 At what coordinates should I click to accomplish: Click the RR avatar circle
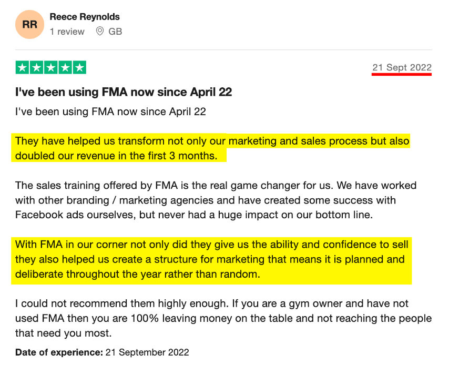[x=30, y=24]
